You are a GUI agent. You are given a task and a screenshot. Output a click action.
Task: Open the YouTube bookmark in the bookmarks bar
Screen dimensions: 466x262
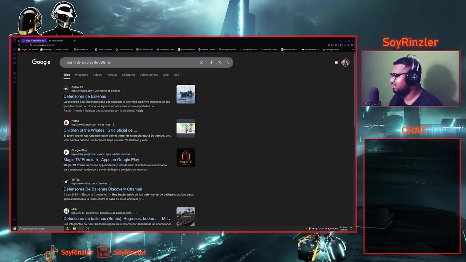pos(33,49)
